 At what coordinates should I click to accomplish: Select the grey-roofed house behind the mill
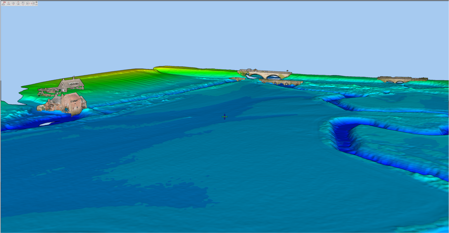(x=71, y=84)
